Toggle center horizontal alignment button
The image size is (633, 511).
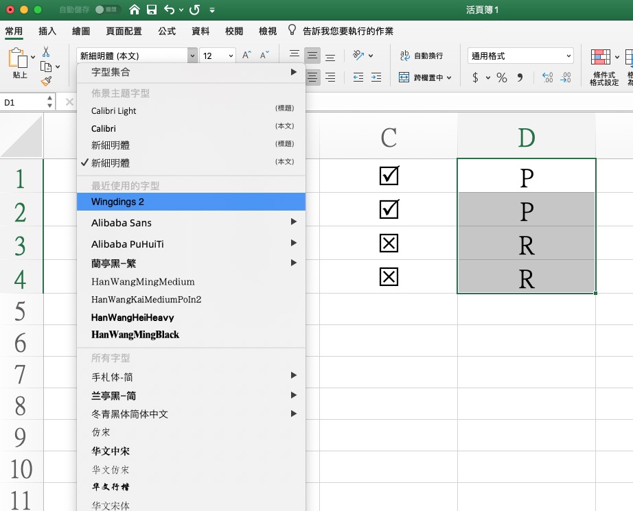[313, 78]
